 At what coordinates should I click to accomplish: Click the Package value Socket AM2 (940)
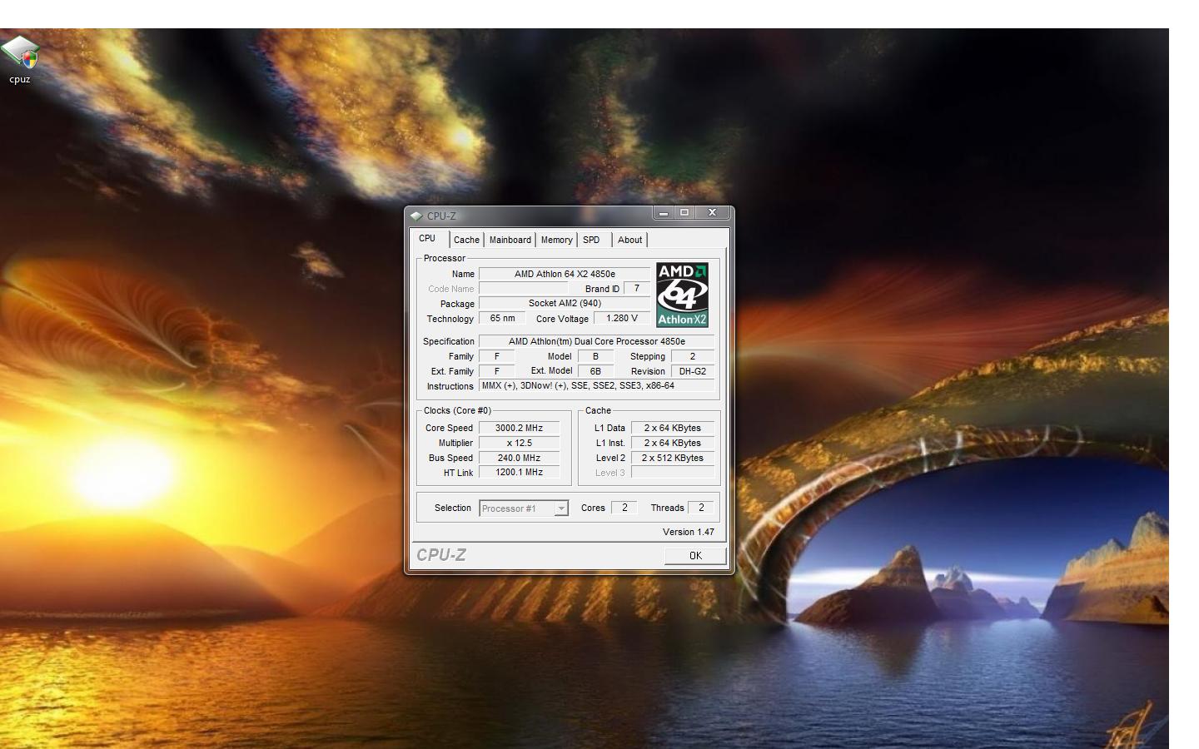(x=565, y=304)
